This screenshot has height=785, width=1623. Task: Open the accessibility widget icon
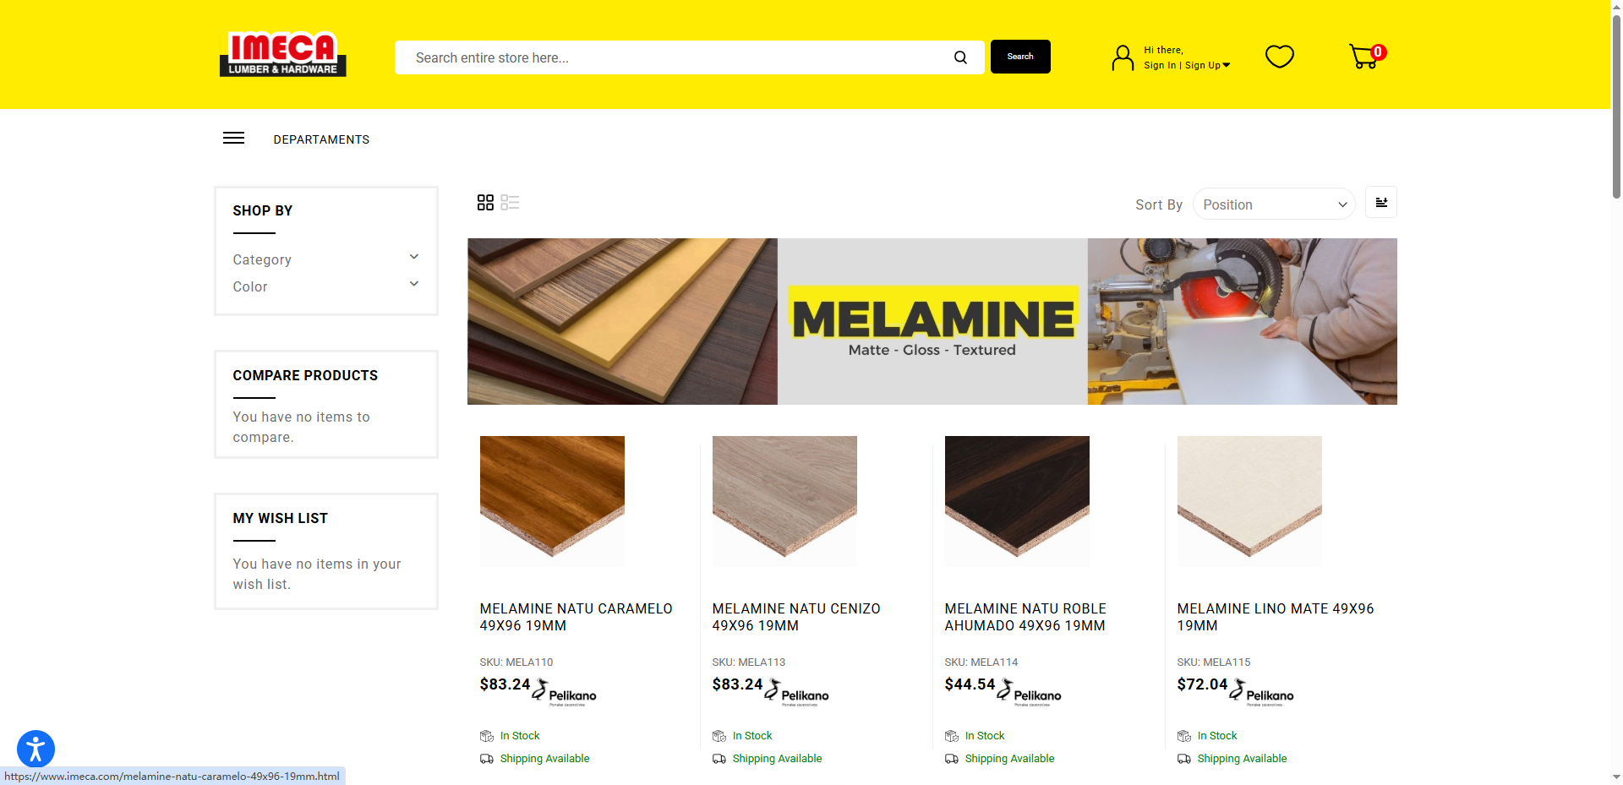tap(36, 749)
